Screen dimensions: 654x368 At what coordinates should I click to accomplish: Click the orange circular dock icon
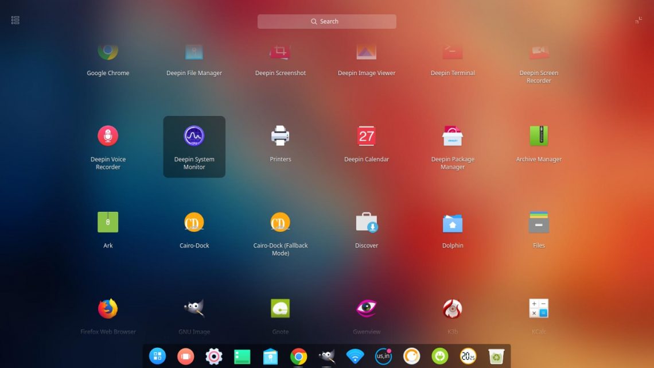tap(411, 356)
